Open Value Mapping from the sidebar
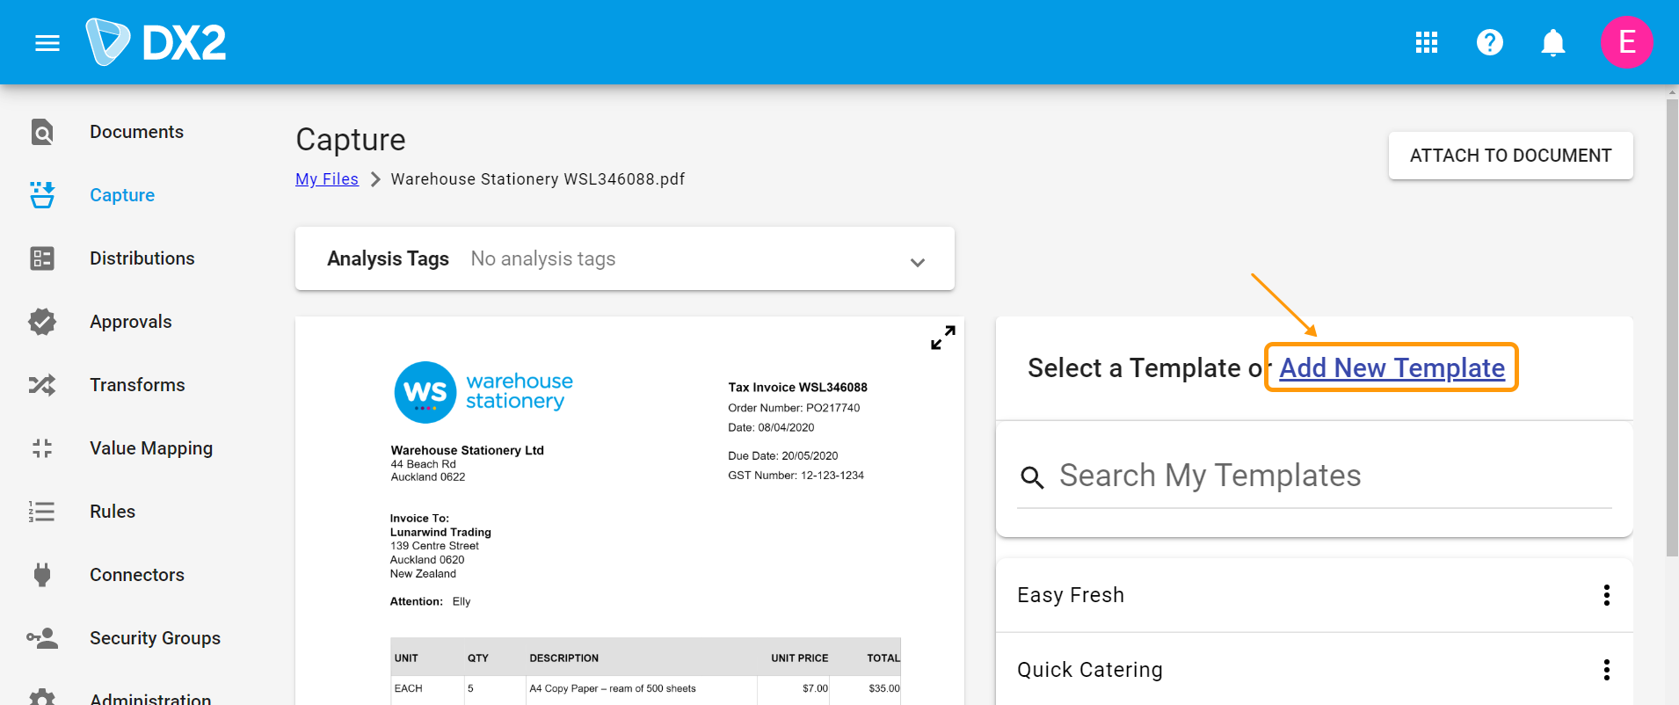 (150, 448)
